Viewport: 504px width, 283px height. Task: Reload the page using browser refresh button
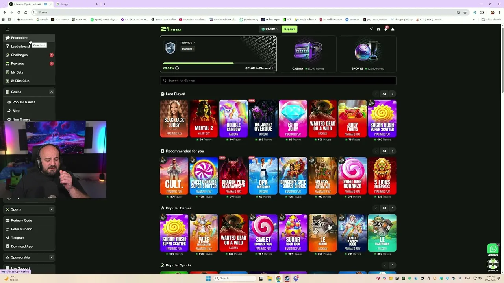(x=19, y=12)
